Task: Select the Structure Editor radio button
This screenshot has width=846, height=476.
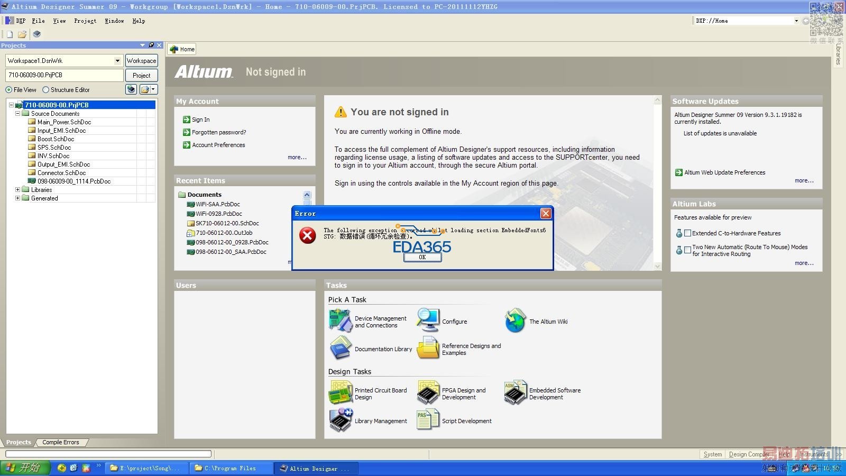Action: point(45,90)
